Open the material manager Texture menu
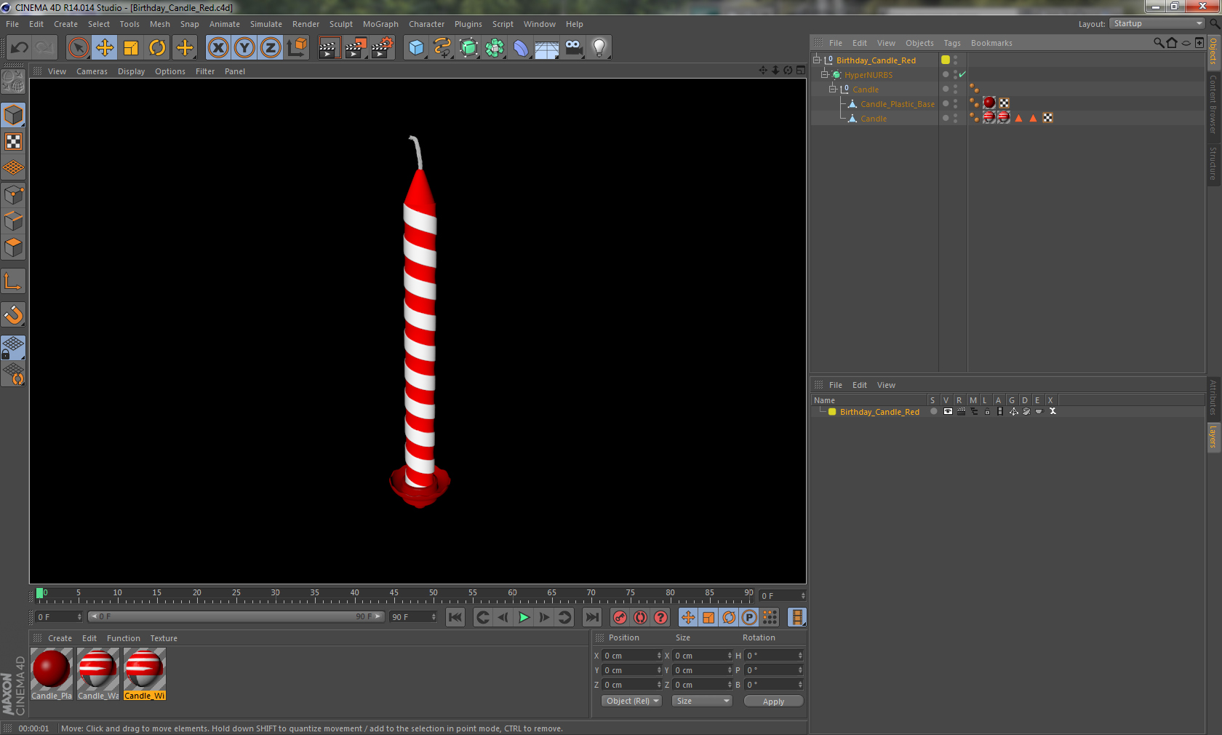Image resolution: width=1222 pixels, height=735 pixels. [x=164, y=638]
